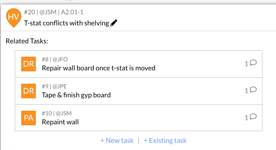Click the T-stat conflicts with shelving title
Screen dimensions: 276x150
point(67,23)
